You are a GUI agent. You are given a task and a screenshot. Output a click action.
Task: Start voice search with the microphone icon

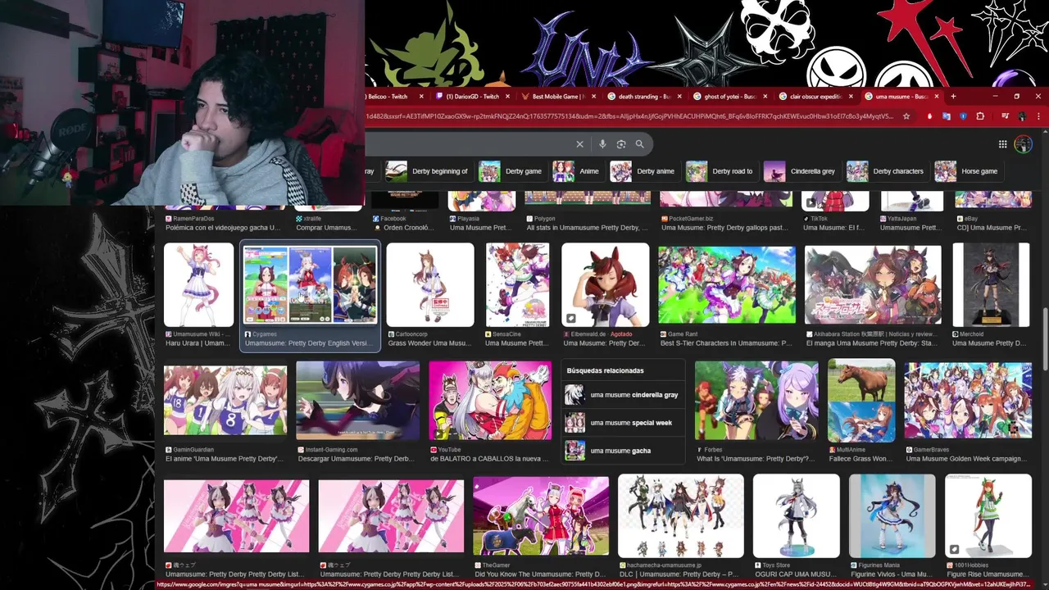coord(602,144)
